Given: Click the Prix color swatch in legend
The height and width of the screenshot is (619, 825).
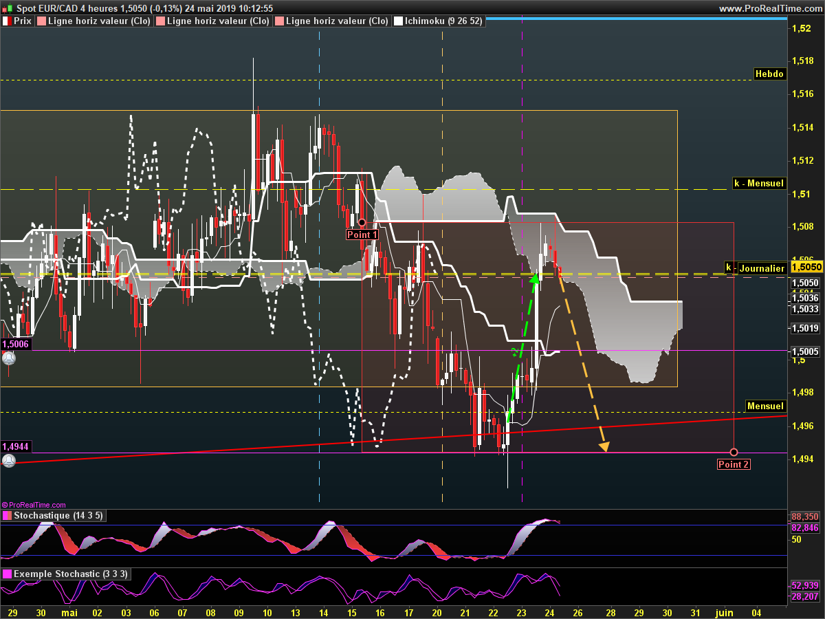Looking at the screenshot, I should (6, 21).
